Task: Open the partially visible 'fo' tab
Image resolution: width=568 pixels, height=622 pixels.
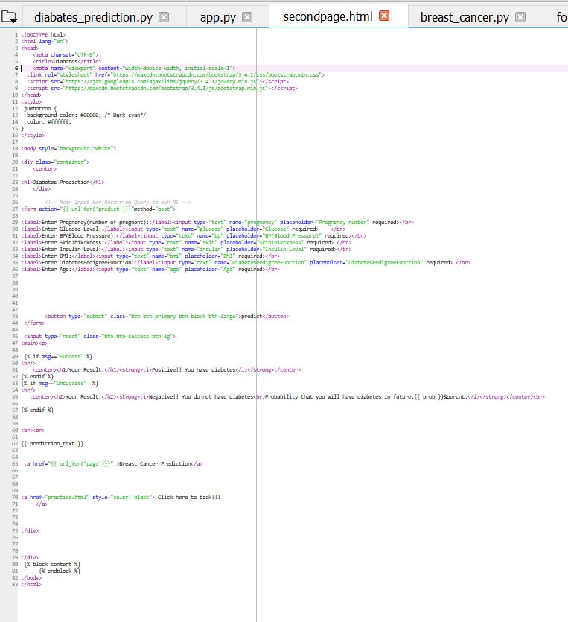Action: tap(561, 17)
